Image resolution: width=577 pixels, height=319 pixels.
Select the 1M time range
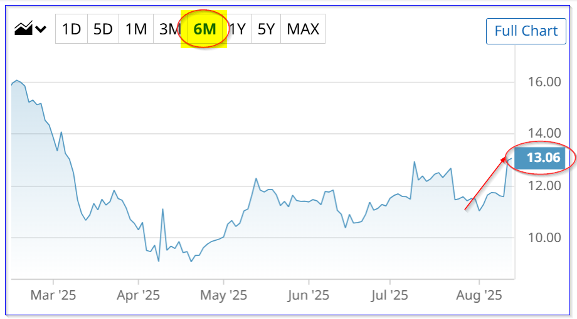click(136, 29)
